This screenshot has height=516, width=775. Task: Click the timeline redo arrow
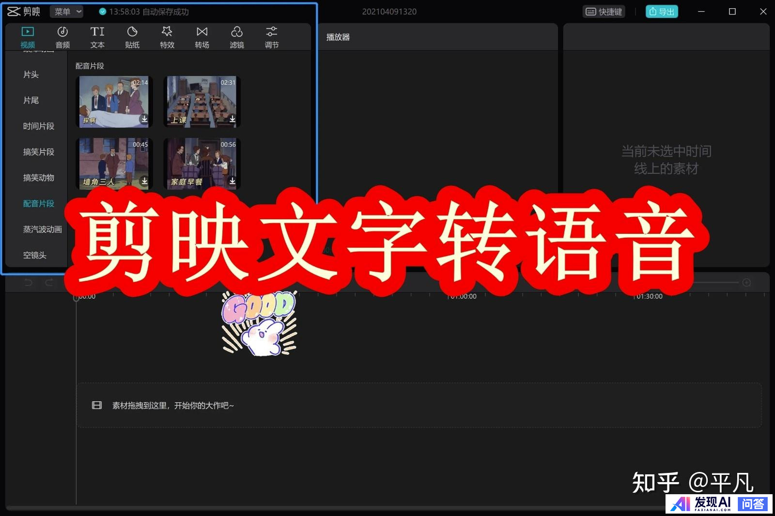pos(49,282)
